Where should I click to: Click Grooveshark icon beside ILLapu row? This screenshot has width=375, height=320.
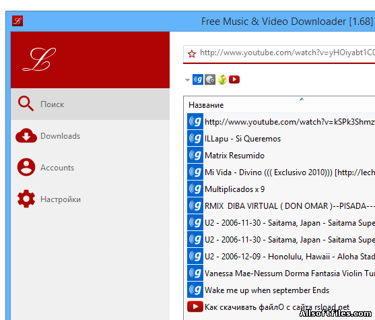click(195, 138)
